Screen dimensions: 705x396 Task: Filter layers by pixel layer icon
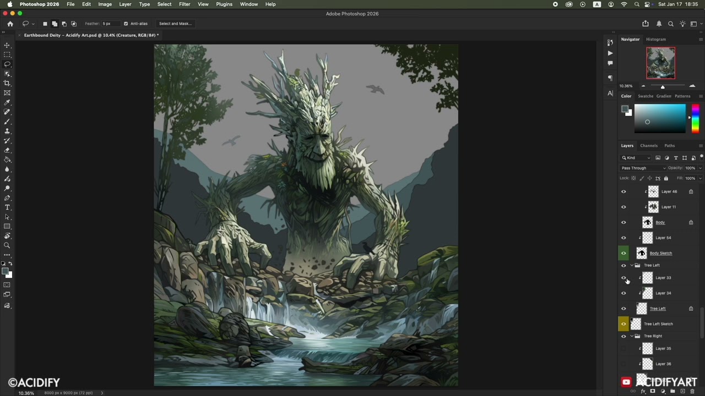(658, 158)
